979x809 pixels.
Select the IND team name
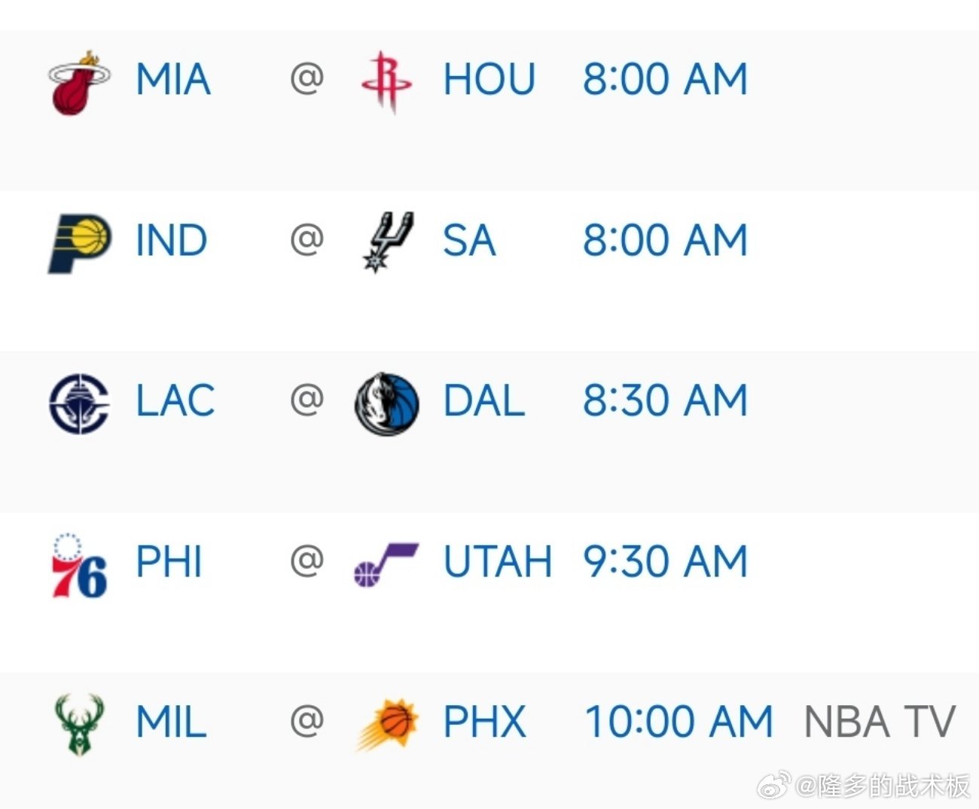click(171, 241)
